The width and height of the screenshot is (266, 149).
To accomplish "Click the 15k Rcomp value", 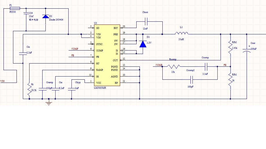I will pos(173,72).
